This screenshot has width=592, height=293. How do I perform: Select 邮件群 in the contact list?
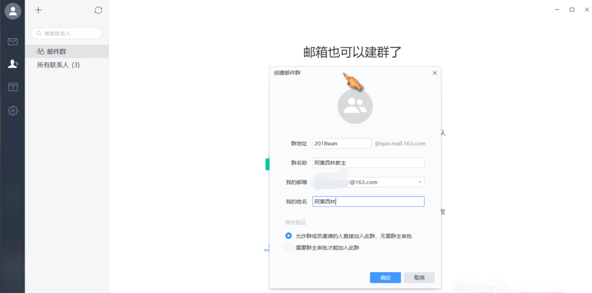67,51
